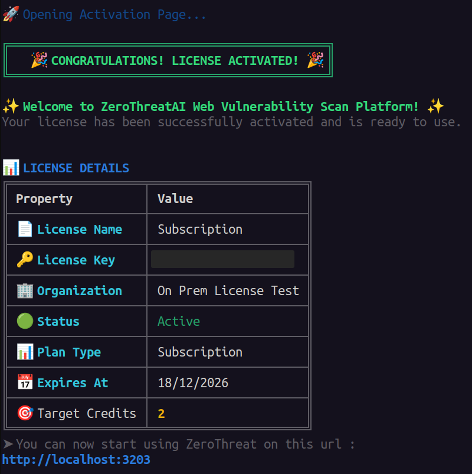Click the 'Expires At' label
Image resolution: width=472 pixels, height=474 pixels.
pos(73,383)
